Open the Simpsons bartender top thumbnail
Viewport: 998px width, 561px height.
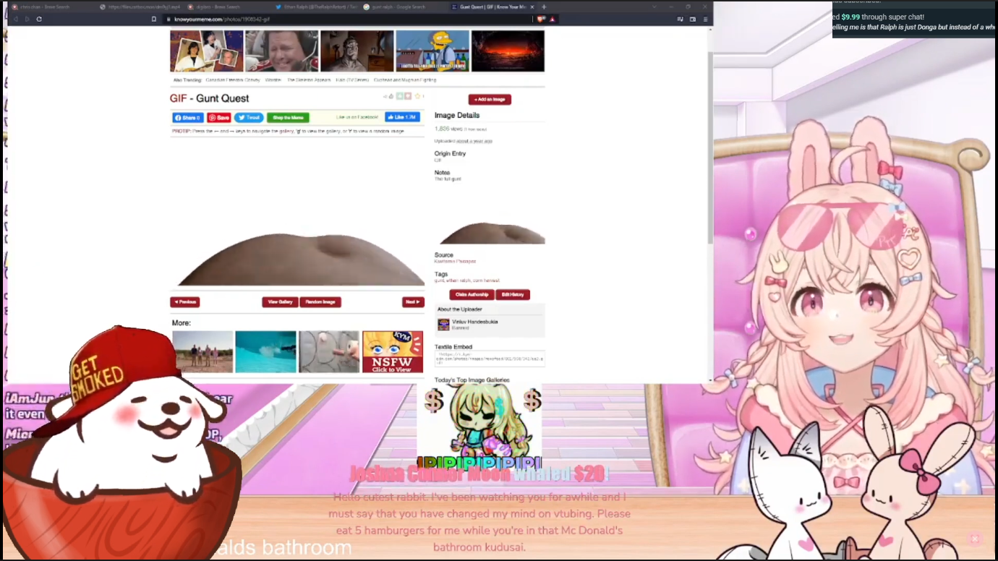coord(432,51)
